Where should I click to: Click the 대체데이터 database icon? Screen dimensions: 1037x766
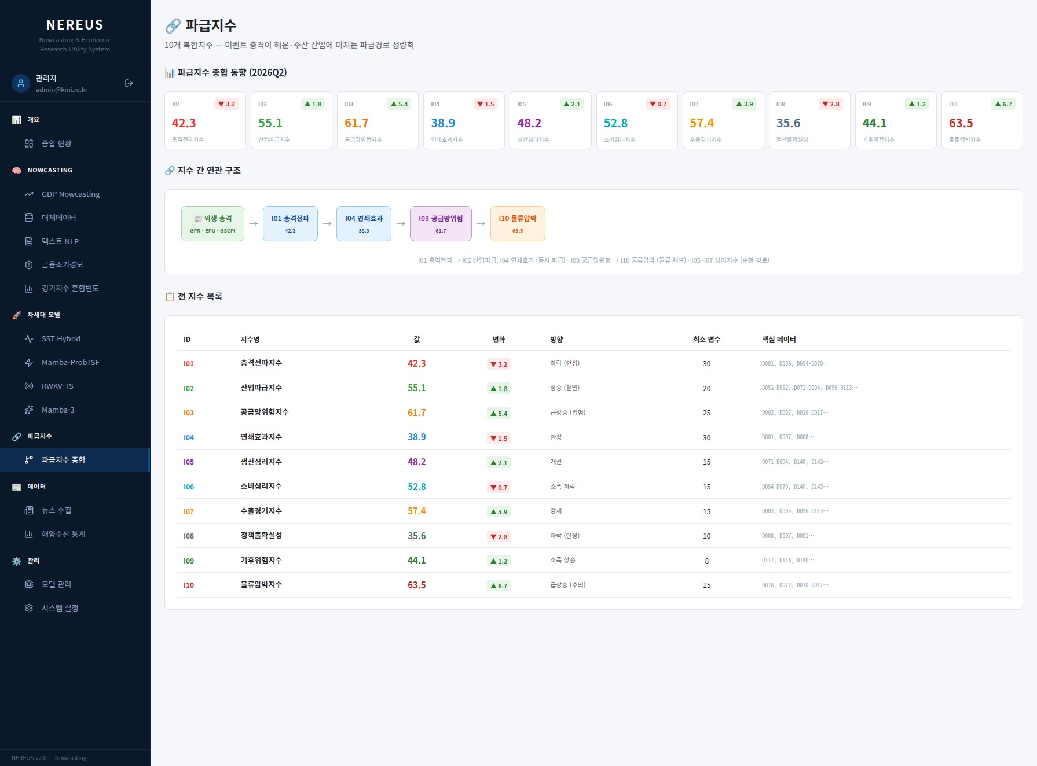pyautogui.click(x=29, y=218)
